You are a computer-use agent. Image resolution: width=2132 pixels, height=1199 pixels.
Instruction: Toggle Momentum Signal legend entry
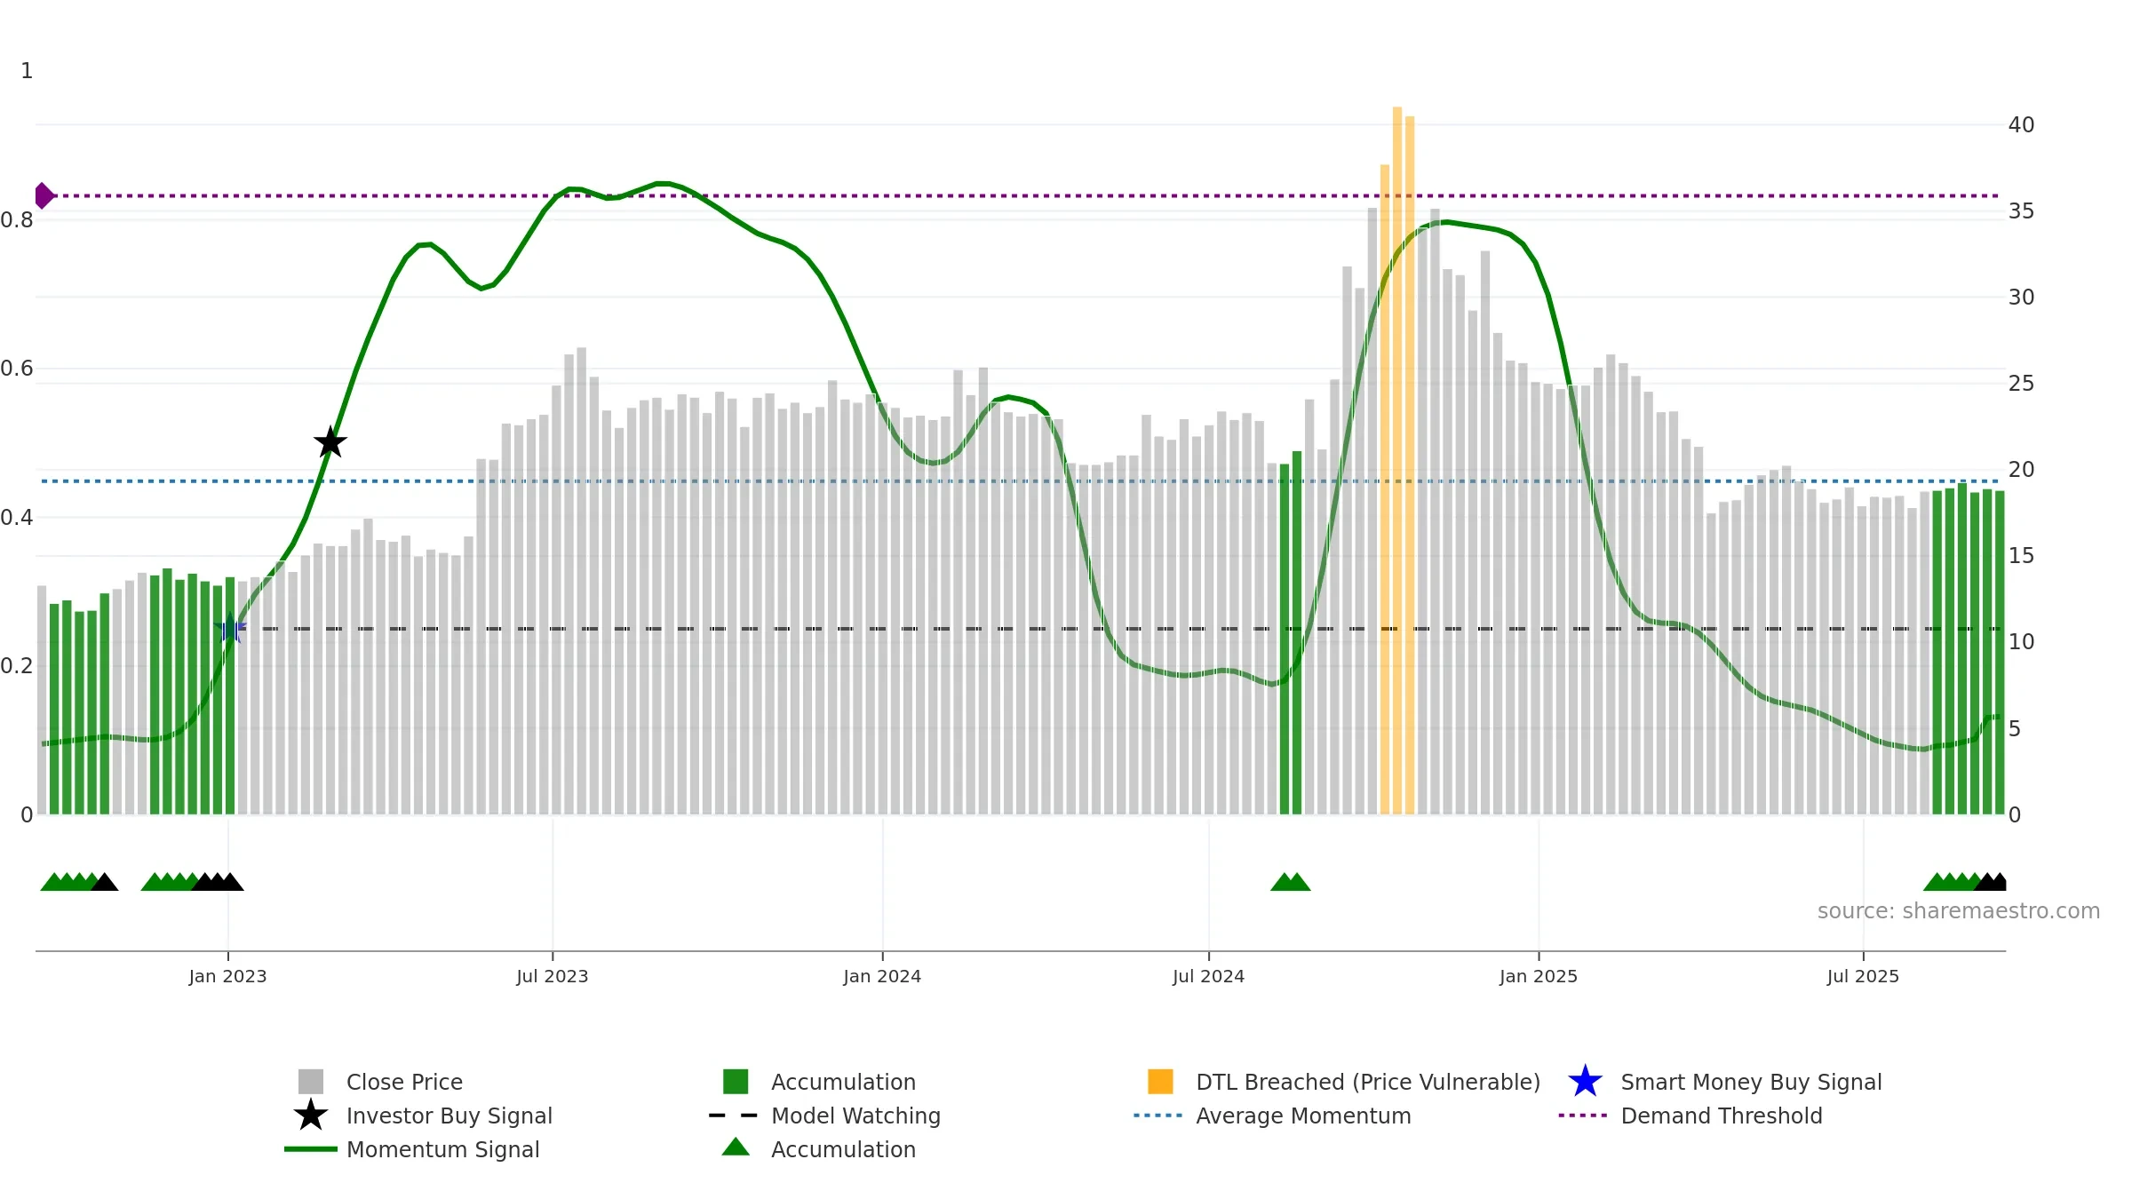point(412,1149)
